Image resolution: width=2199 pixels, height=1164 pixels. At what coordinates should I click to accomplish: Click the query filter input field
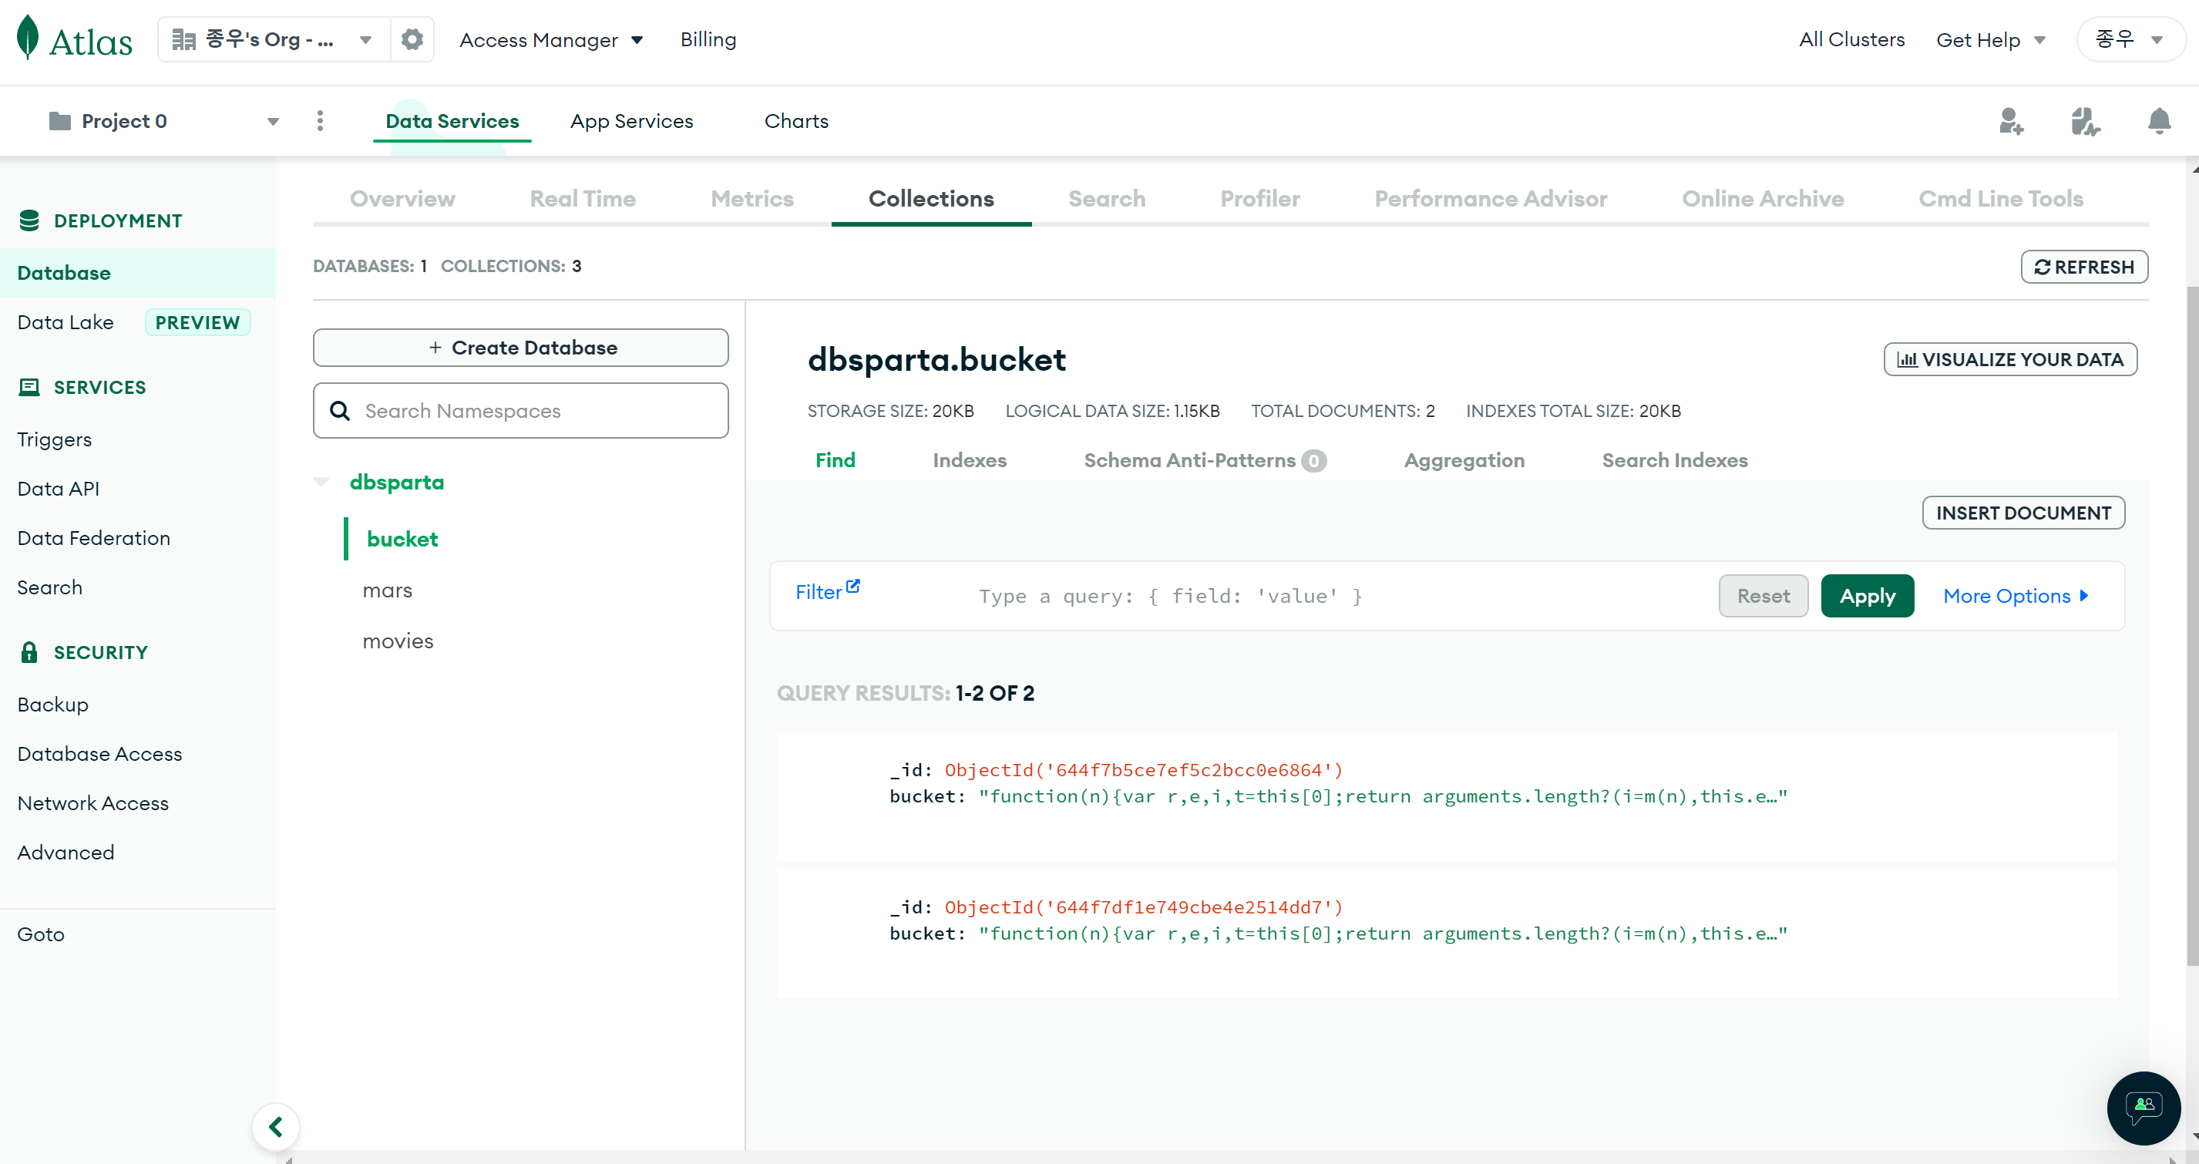coord(1340,596)
